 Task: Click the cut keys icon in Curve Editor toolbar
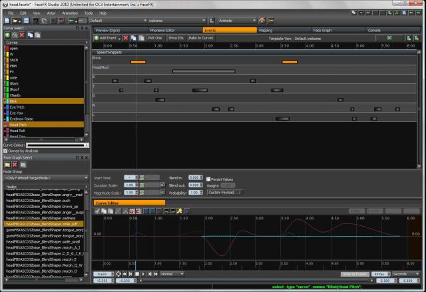coord(97,211)
